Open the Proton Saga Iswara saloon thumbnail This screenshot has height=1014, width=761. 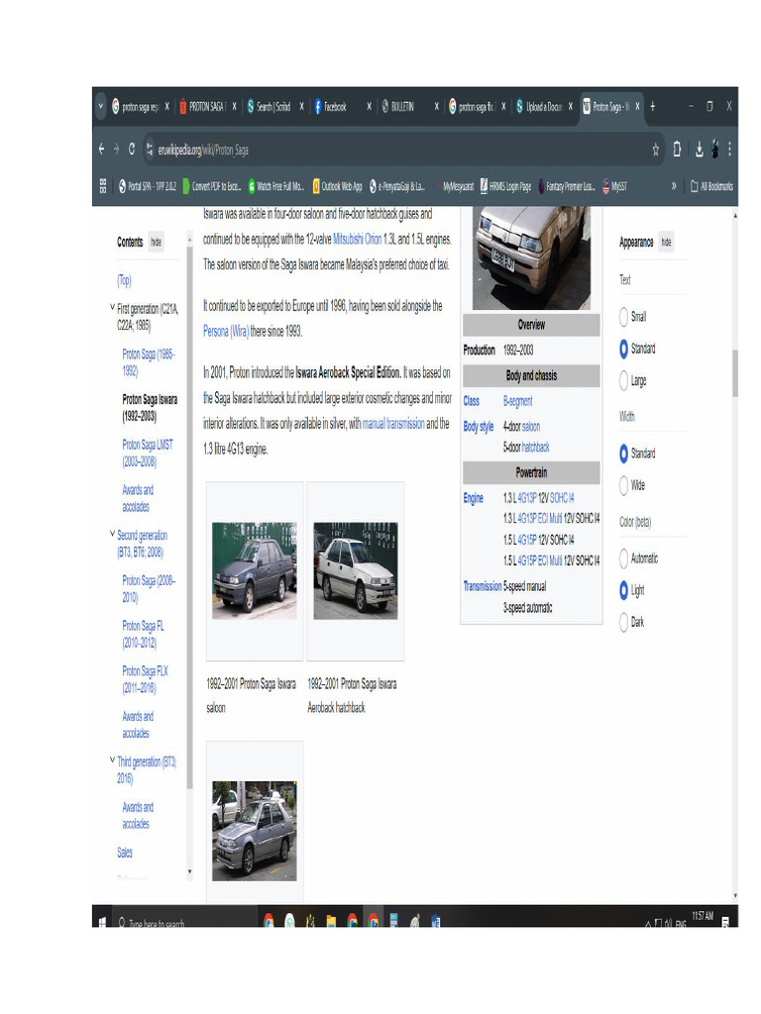click(x=254, y=570)
